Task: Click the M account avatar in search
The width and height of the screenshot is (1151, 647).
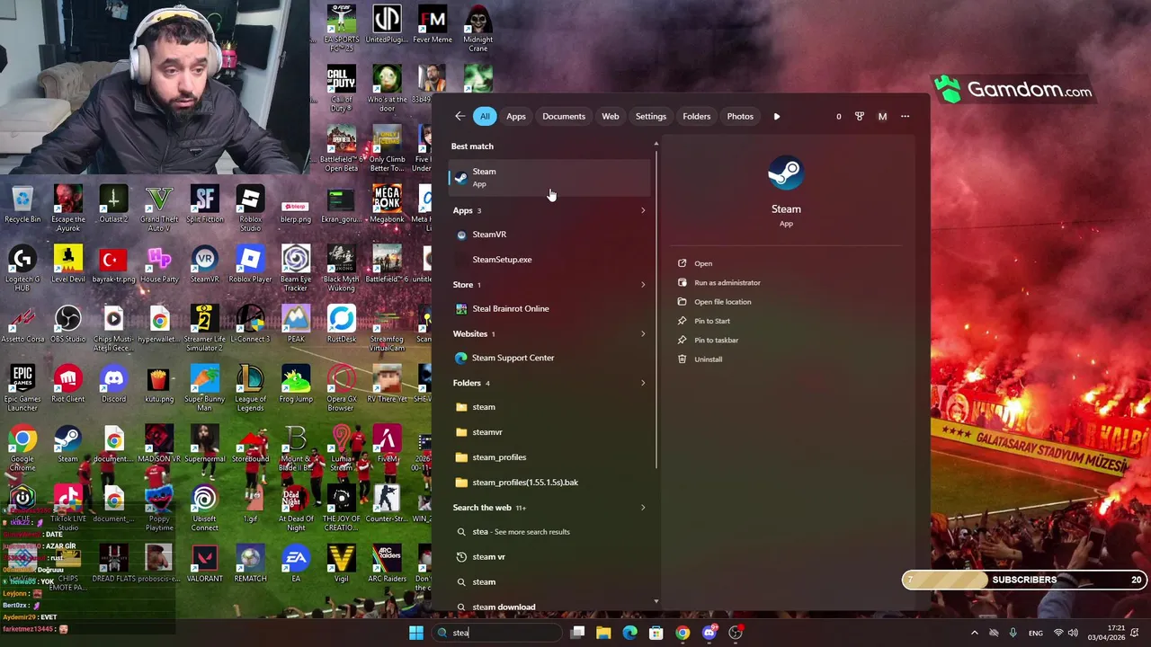Action: tap(882, 116)
